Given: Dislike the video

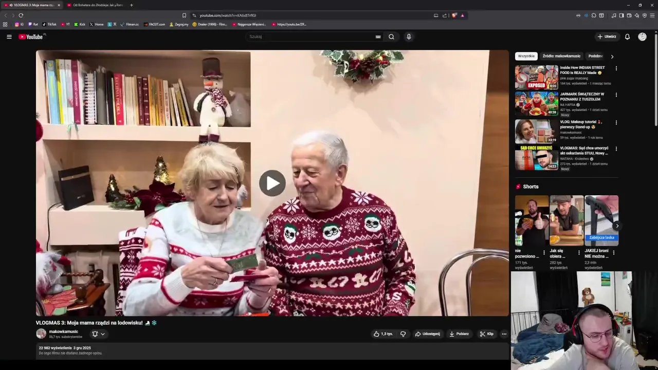Looking at the screenshot, I should coord(403,334).
